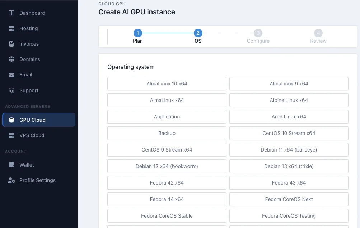Choose Fedora 43 x64
The width and height of the screenshot is (360, 228).
[289, 183]
